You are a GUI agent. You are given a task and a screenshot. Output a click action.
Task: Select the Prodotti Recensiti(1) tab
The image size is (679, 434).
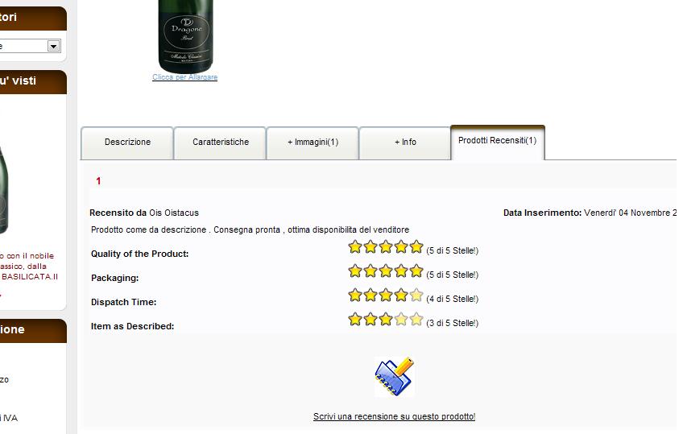point(498,142)
